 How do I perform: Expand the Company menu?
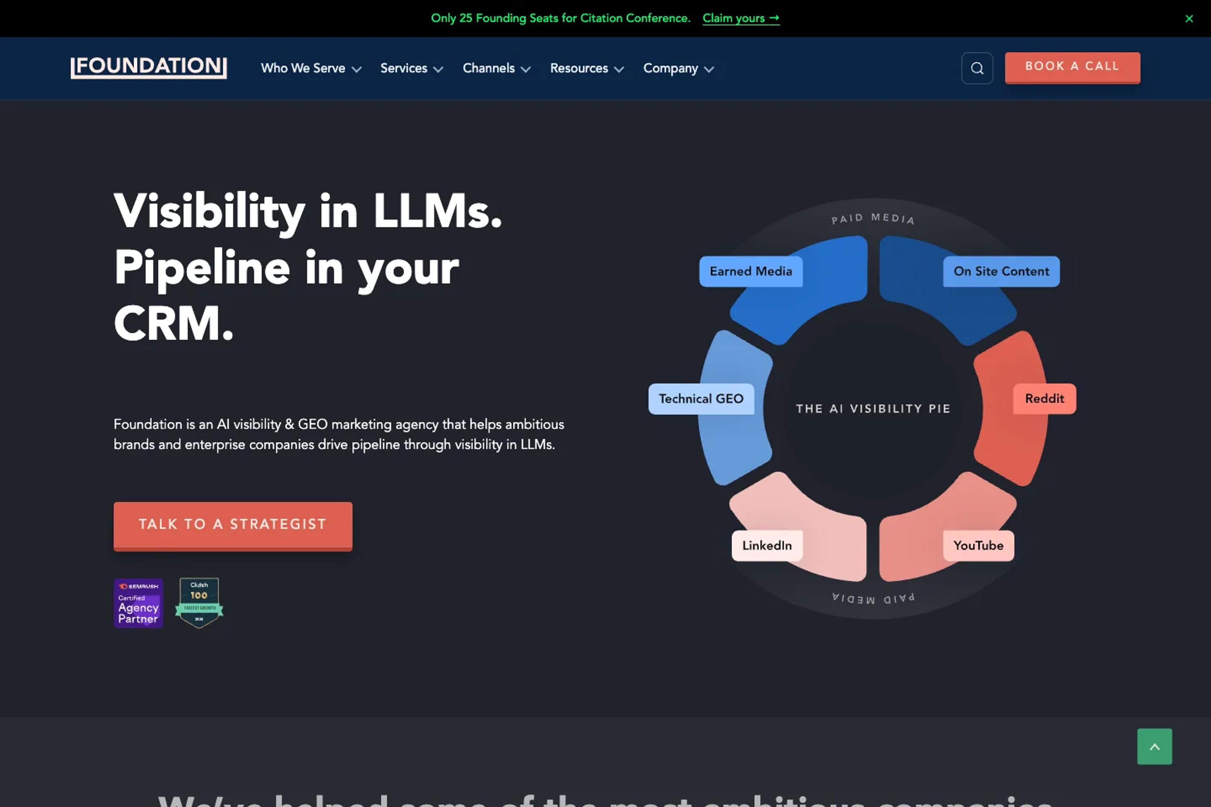tap(678, 68)
